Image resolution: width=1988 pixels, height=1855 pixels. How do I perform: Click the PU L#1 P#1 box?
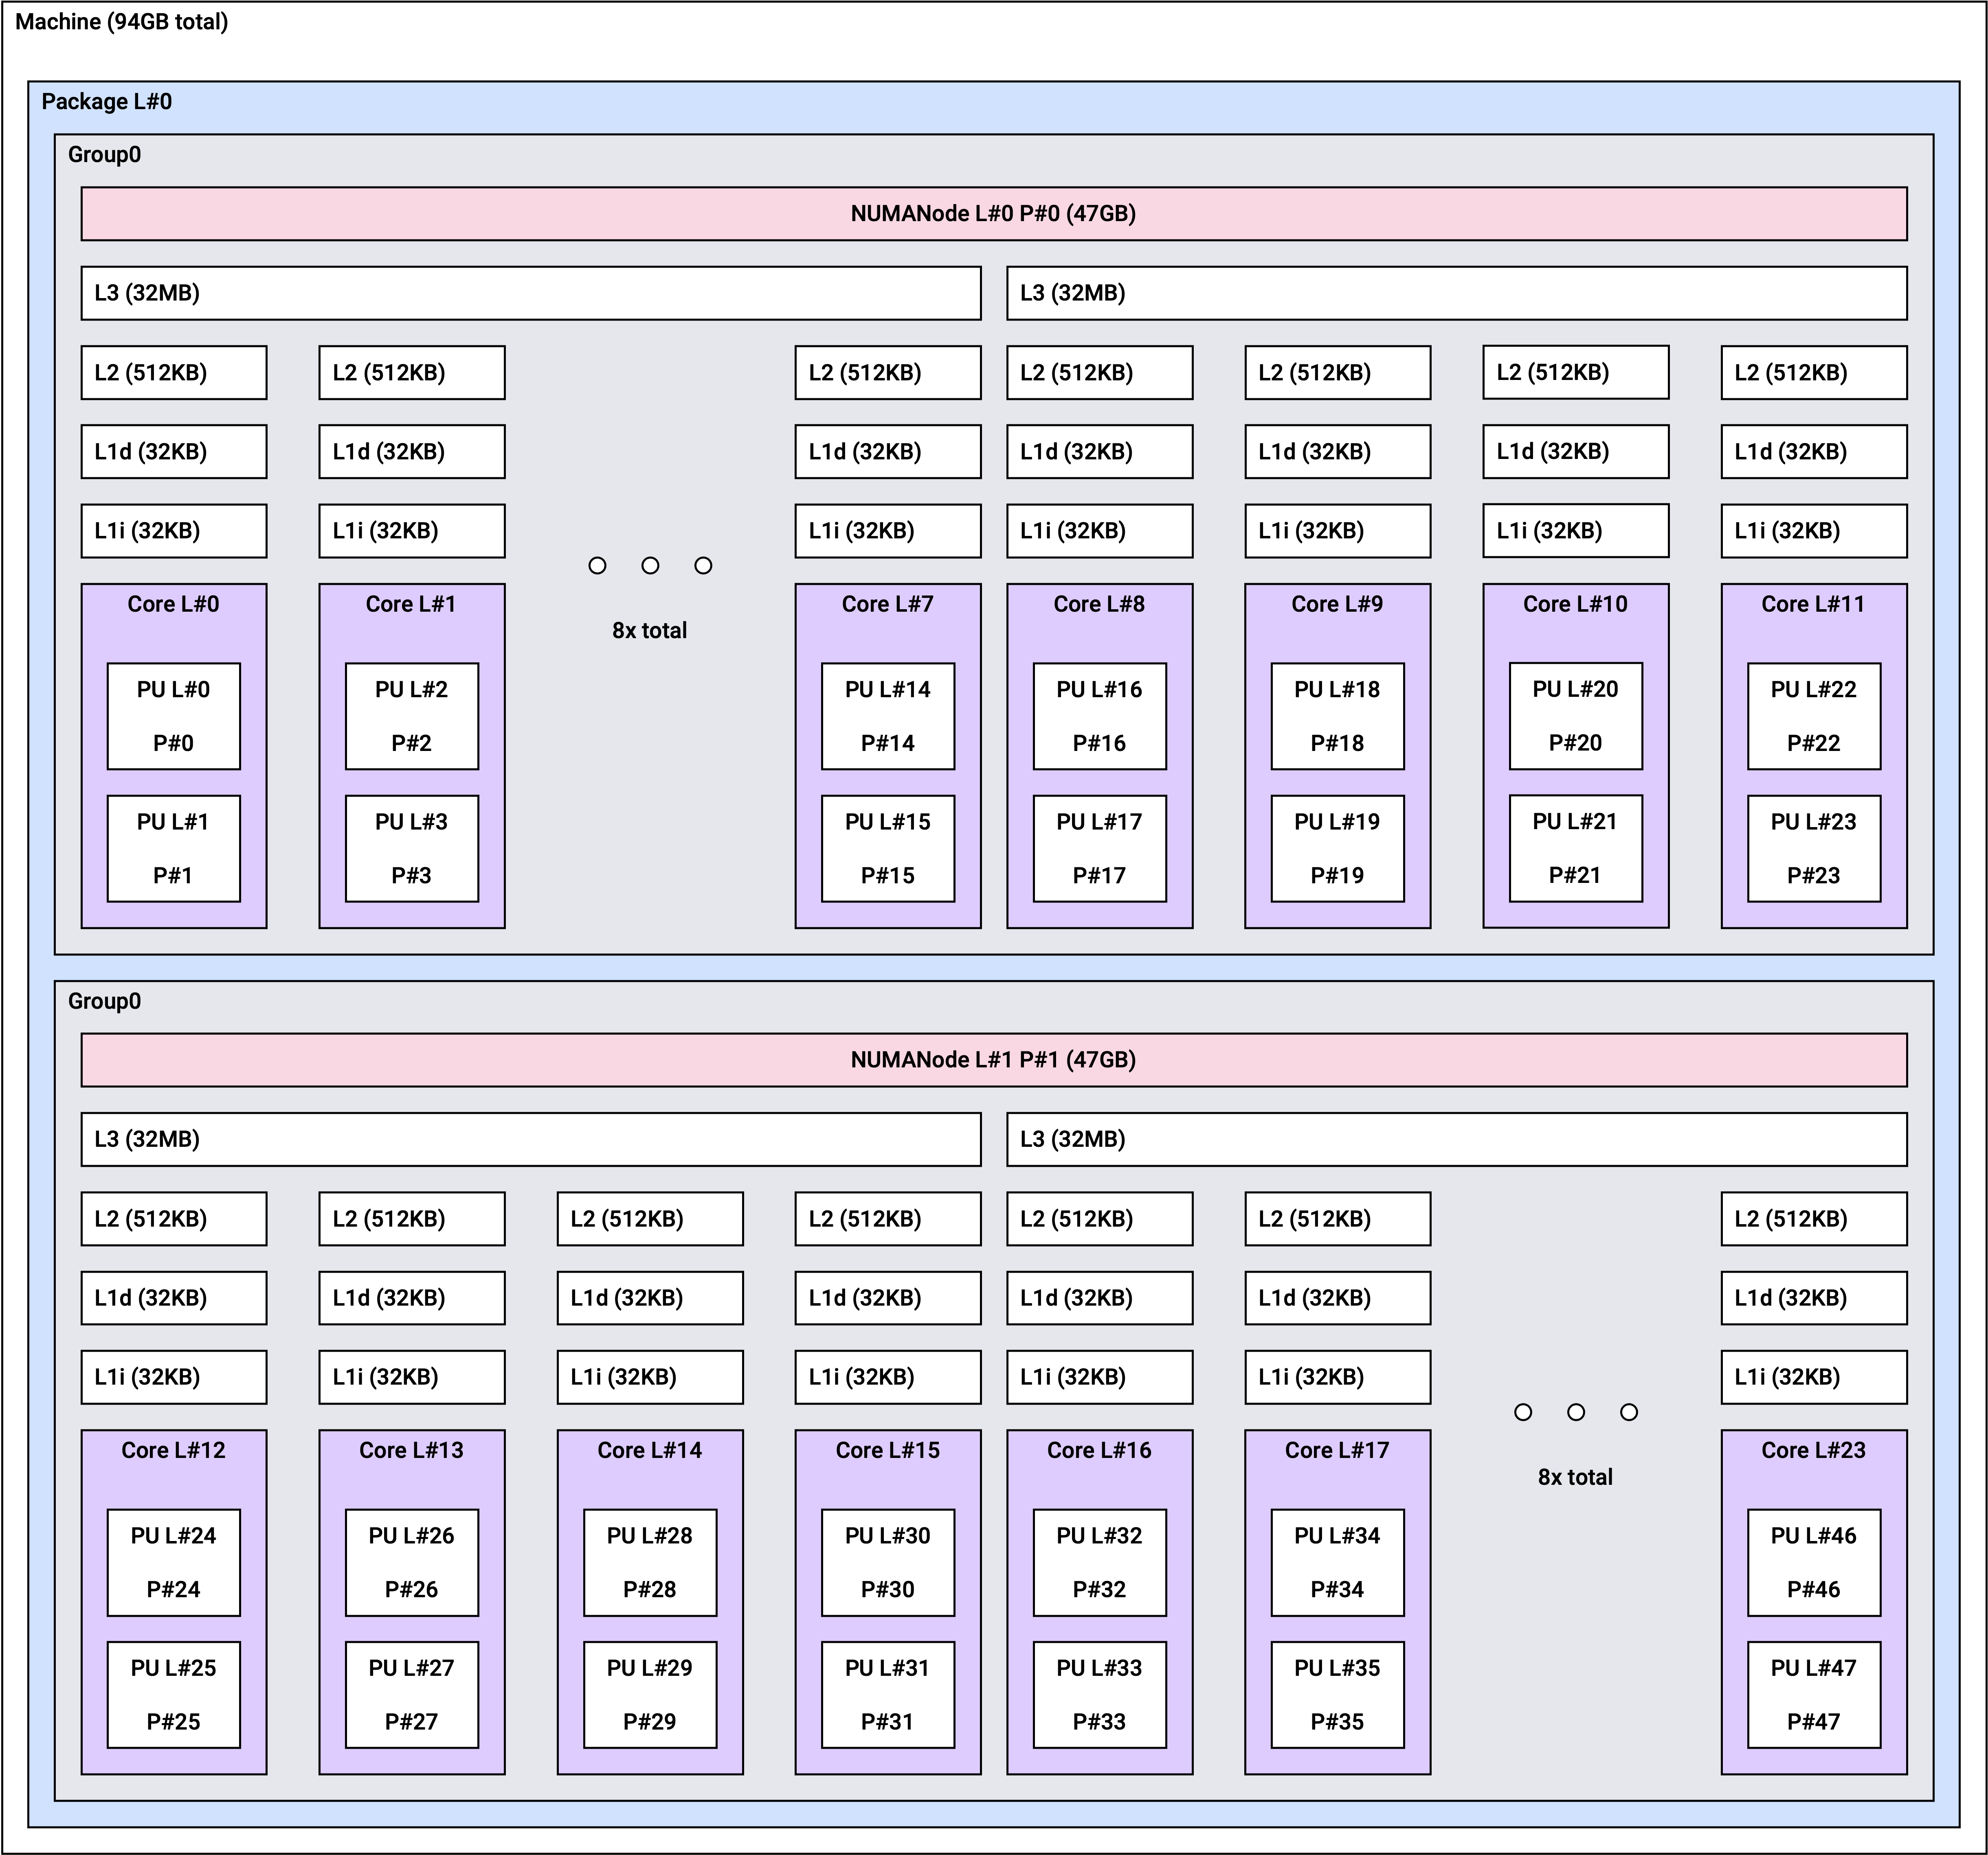pos(174,849)
